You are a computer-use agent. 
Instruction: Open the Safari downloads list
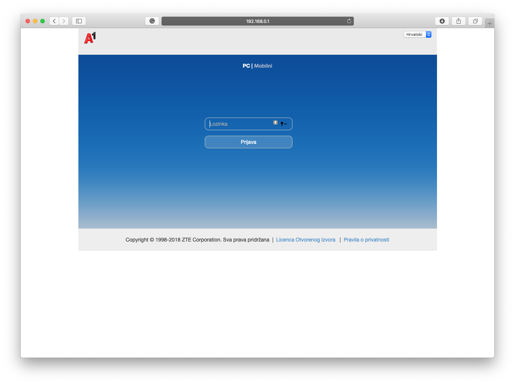[442, 21]
